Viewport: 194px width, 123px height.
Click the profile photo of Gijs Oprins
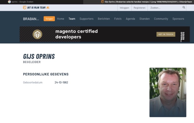click(x=168, y=92)
